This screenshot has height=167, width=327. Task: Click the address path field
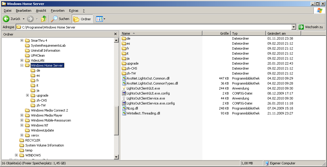[154, 27]
